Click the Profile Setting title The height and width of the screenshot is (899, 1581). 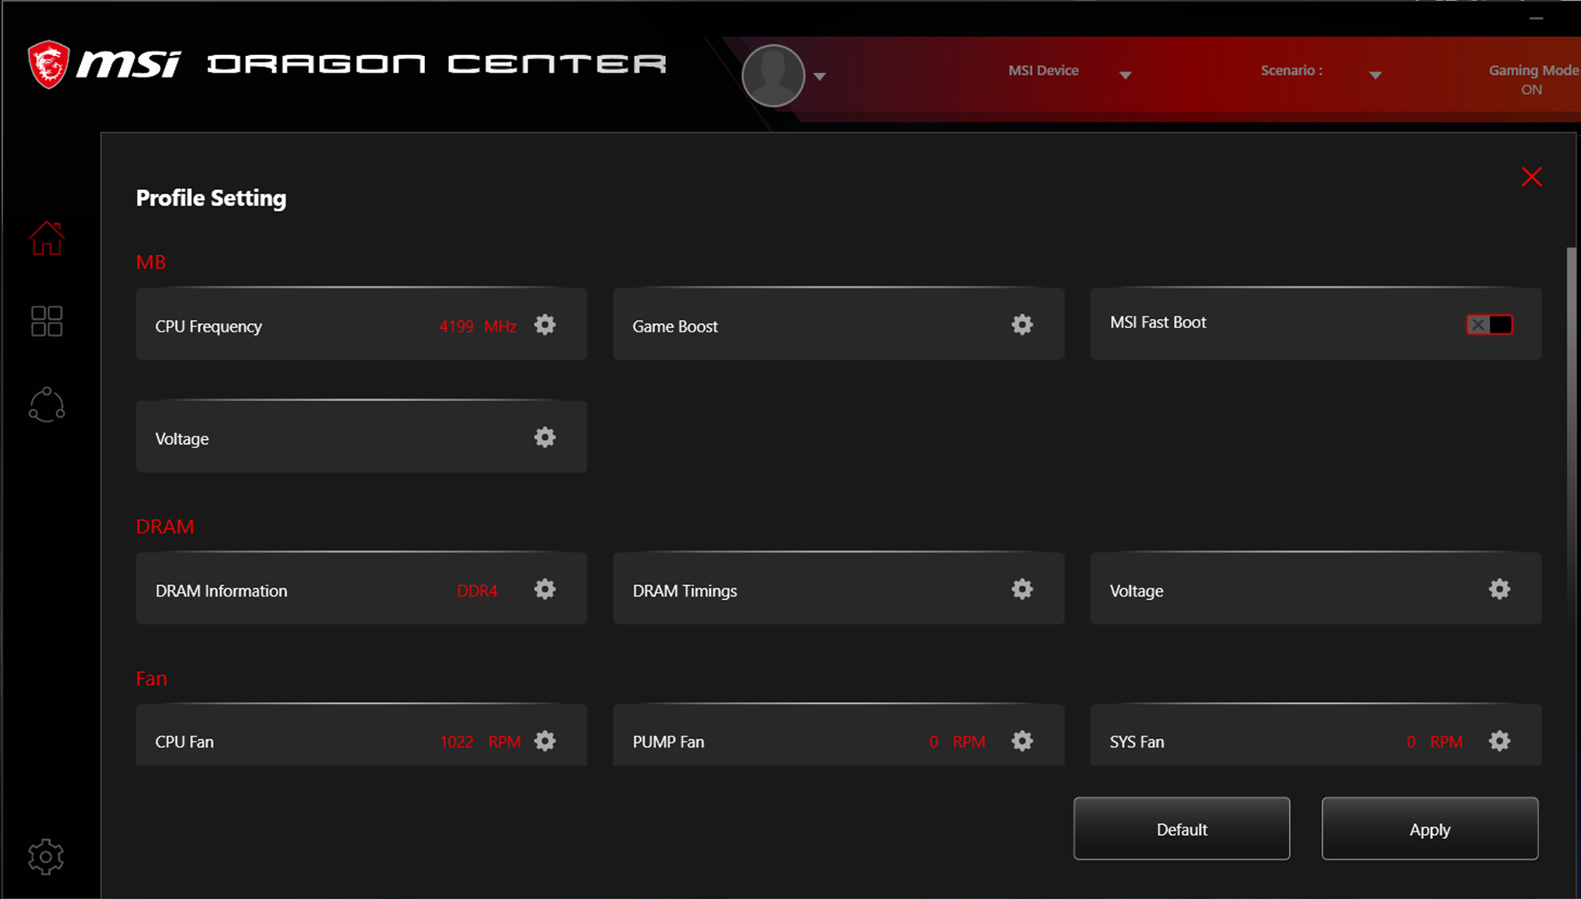pyautogui.click(x=211, y=198)
